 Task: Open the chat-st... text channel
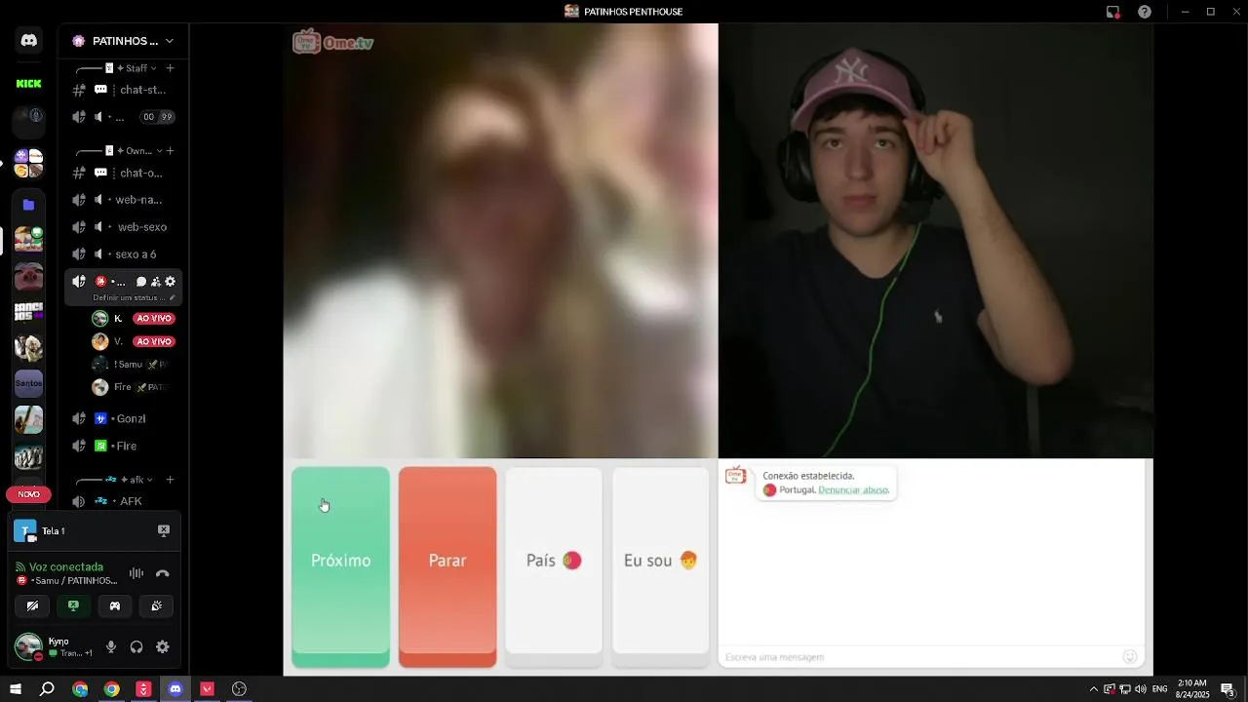tap(124, 90)
